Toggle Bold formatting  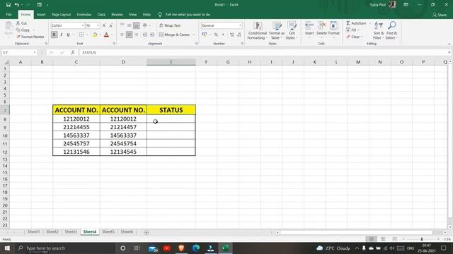pos(54,35)
